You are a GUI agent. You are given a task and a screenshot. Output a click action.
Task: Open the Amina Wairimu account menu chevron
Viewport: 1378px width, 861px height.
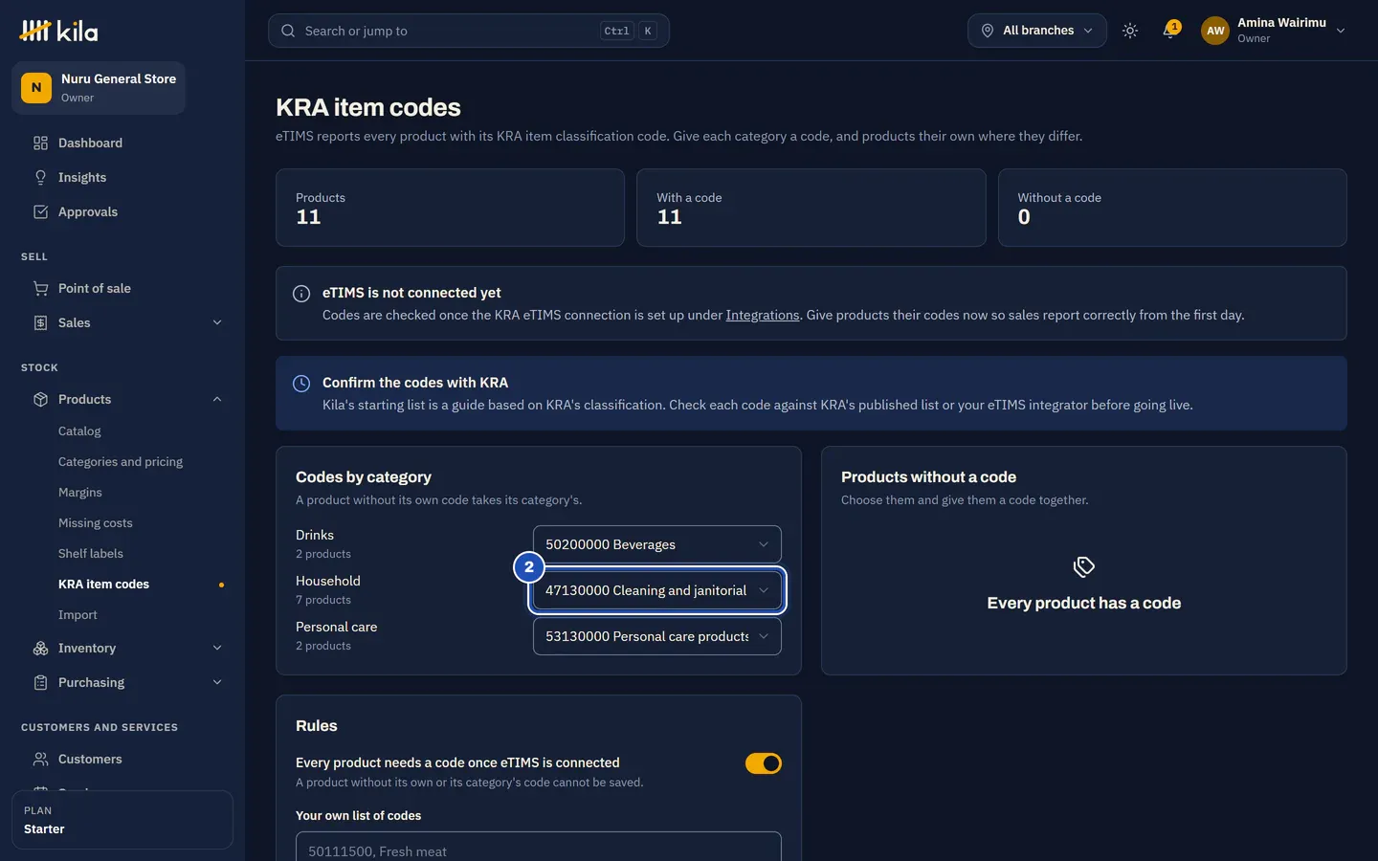[x=1341, y=31]
